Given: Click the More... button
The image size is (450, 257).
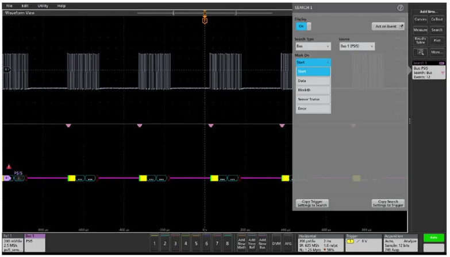Looking at the screenshot, I should (x=437, y=52).
